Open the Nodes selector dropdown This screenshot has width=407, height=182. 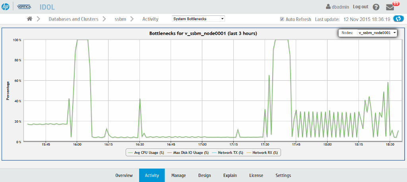[x=377, y=33]
